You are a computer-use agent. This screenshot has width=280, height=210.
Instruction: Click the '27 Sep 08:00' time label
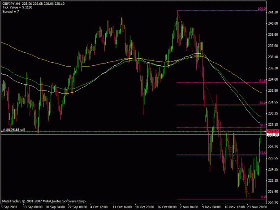[x=78, y=207]
